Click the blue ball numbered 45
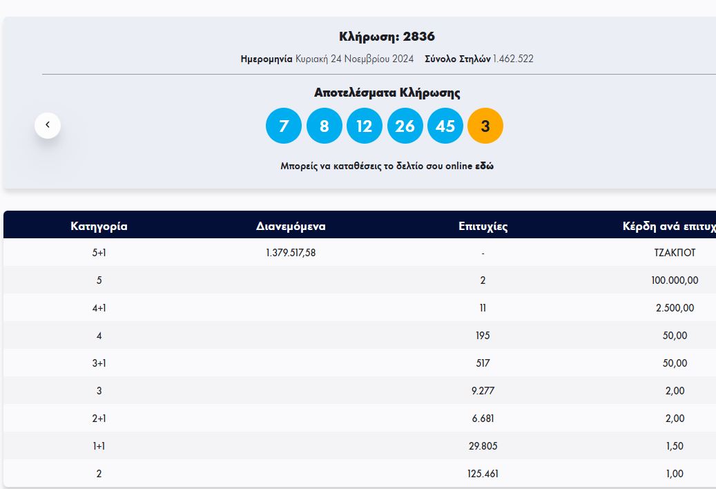716x489 pixels. tap(445, 126)
